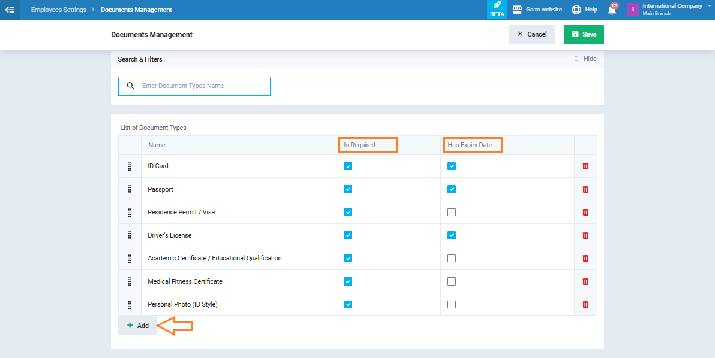Collapse Search & Filters using Hide
Screen dimensions: 715x358
click(585, 59)
